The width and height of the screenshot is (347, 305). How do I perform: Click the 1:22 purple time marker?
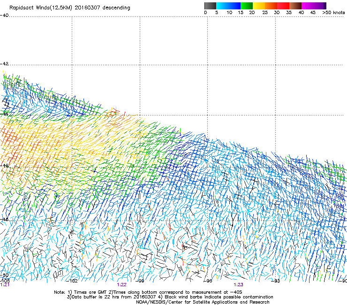[x=122, y=285]
